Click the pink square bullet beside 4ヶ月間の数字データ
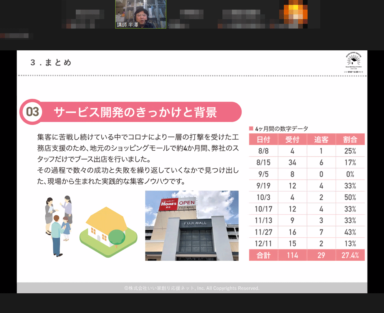This screenshot has height=313, width=384. (x=251, y=128)
